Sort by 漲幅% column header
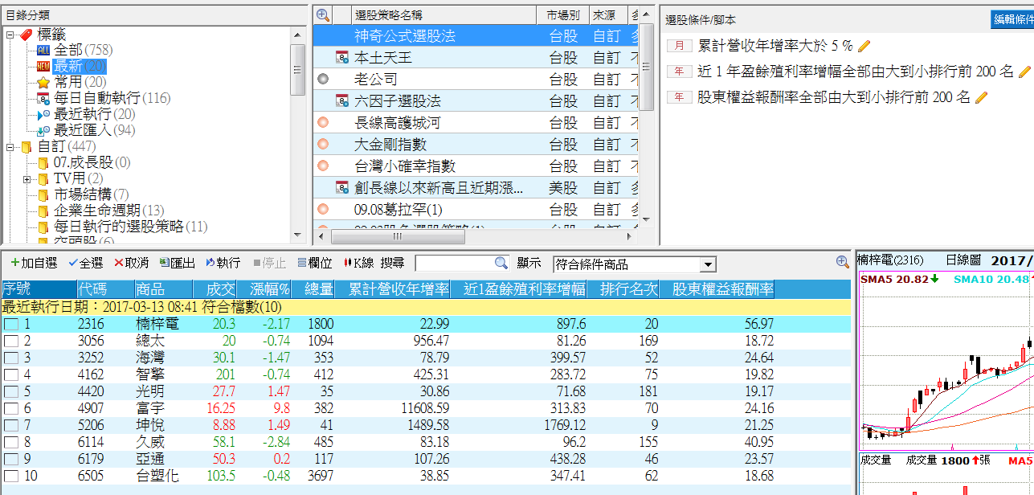 click(x=269, y=289)
